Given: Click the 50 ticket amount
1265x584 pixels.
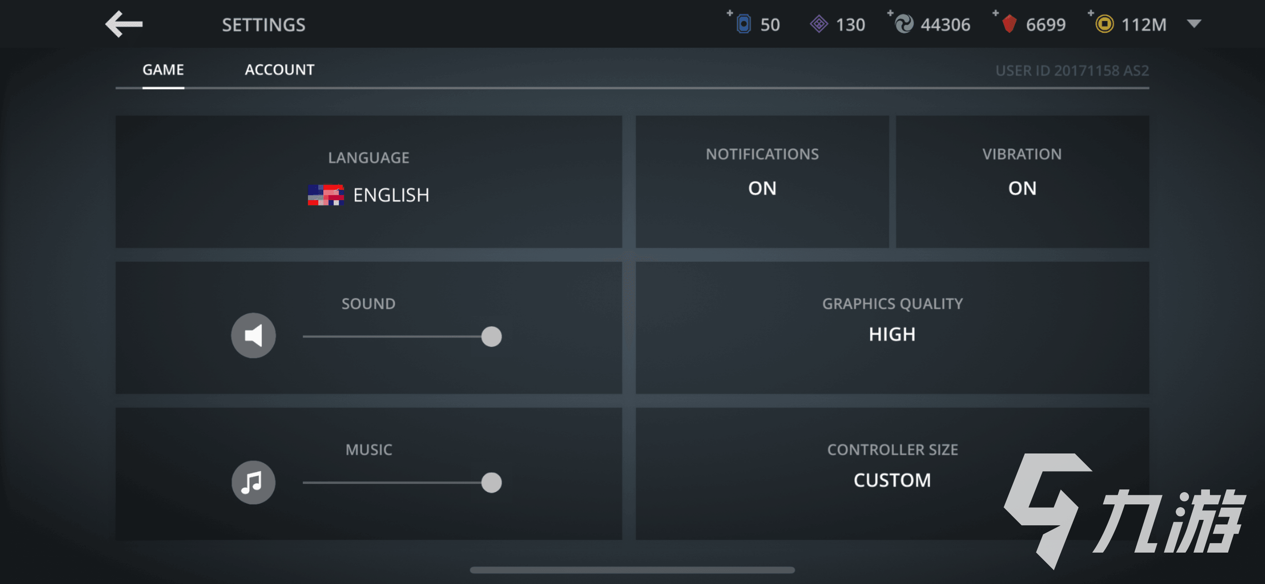Looking at the screenshot, I should click(770, 25).
